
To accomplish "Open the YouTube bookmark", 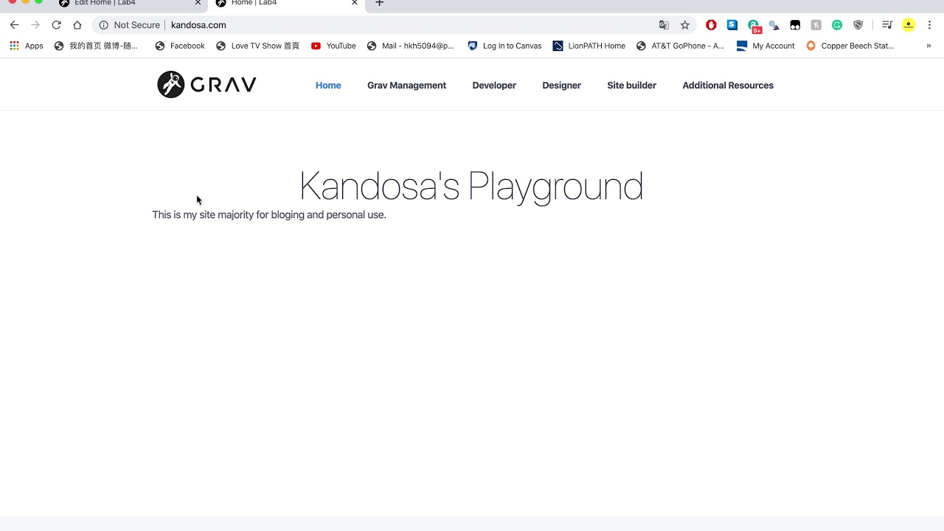I will tap(333, 46).
